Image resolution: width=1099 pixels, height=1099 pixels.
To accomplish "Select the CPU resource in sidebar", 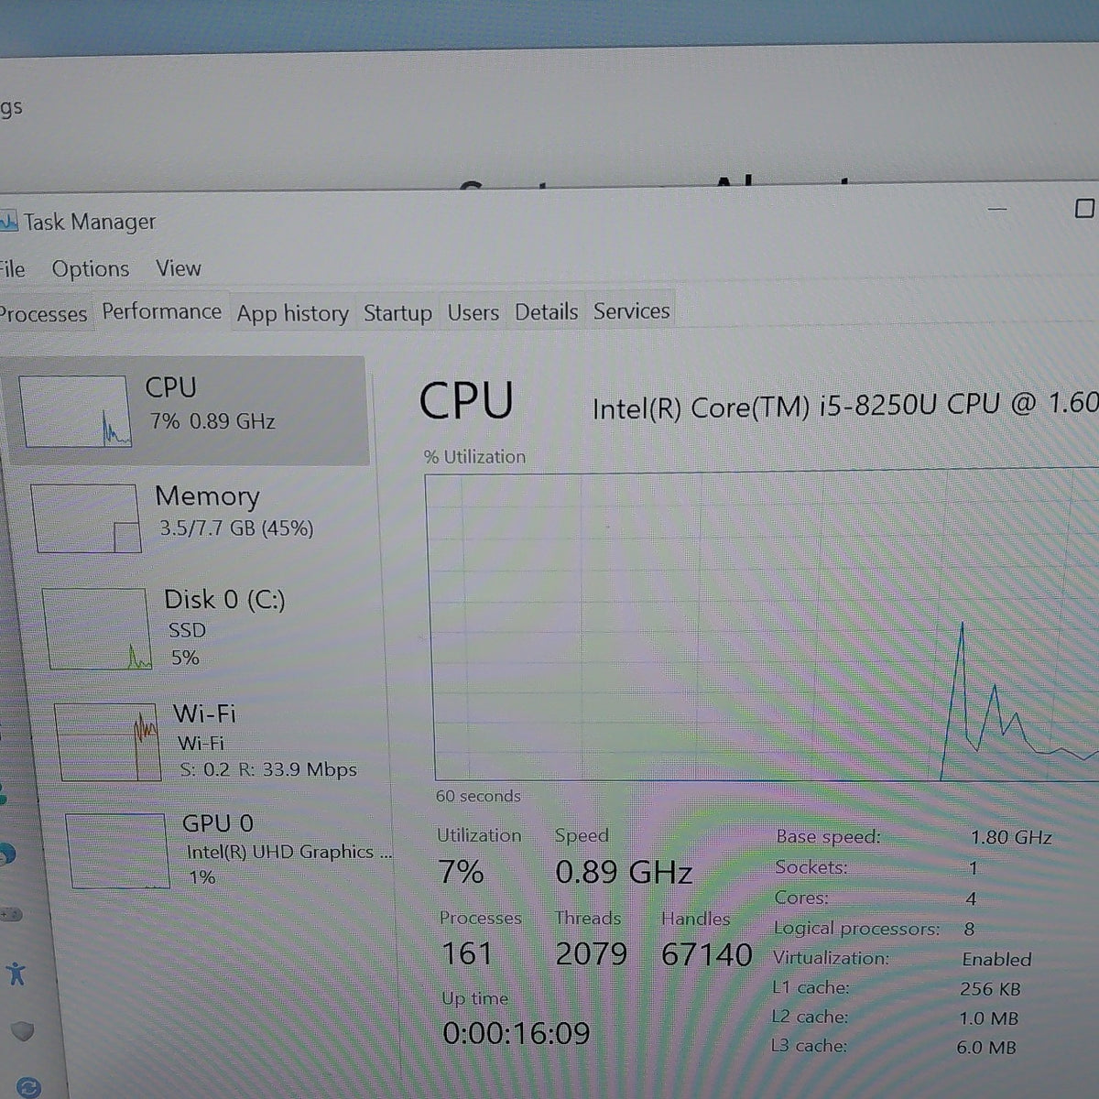I will (x=188, y=410).
